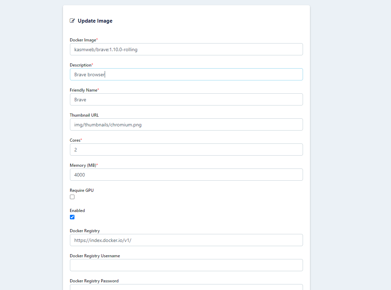The image size is (391, 290).
Task: Click the Docker Registry Password field
Action: (x=186, y=288)
